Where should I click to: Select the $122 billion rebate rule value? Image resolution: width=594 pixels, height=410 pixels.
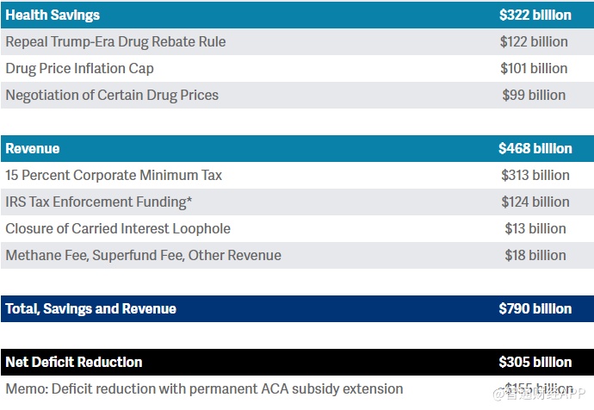534,41
